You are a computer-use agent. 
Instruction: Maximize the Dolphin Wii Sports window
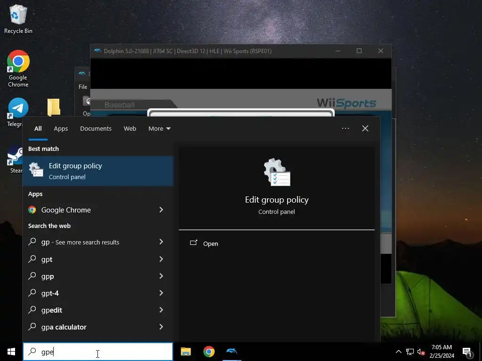(x=359, y=51)
